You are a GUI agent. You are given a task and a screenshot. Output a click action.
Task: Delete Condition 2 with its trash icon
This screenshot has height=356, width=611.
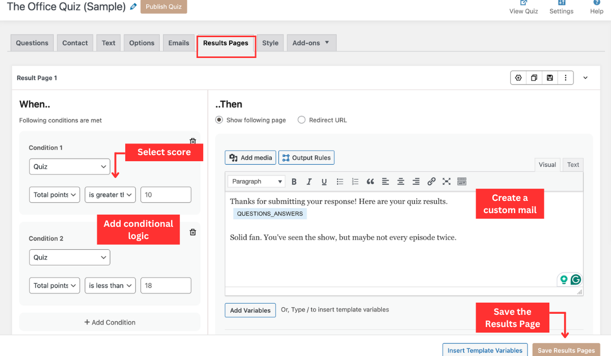(192, 232)
